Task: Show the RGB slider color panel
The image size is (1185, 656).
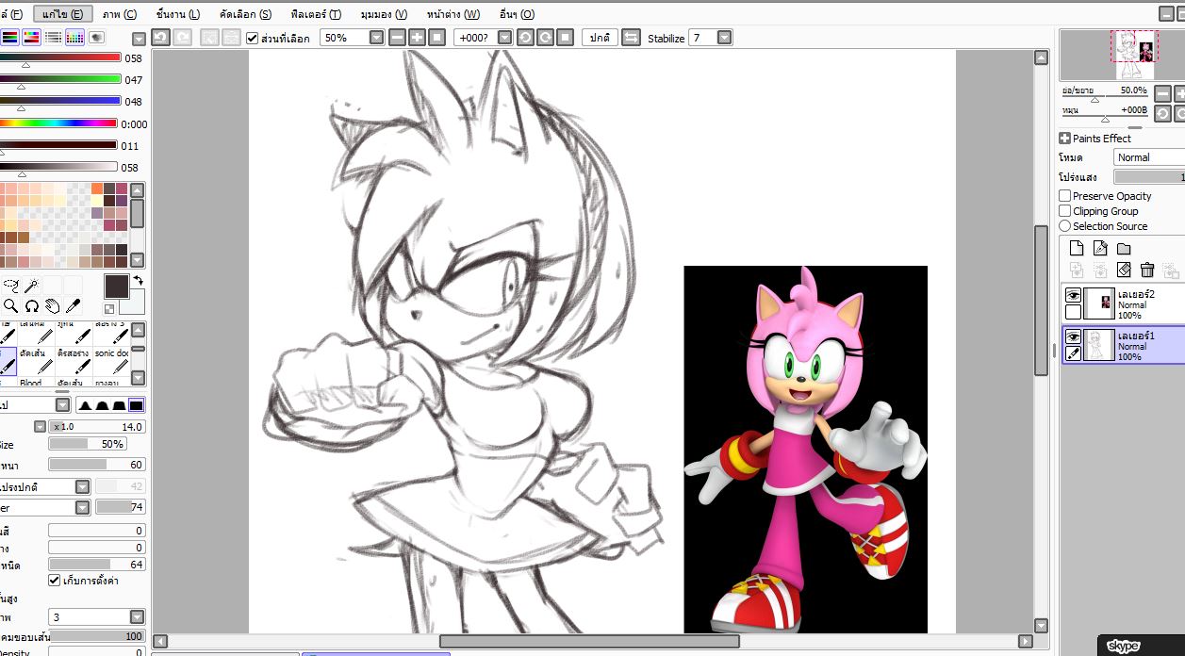Action: click(x=9, y=37)
